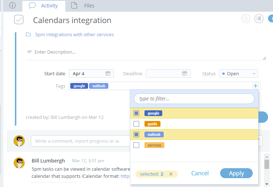Image resolution: width=273 pixels, height=187 pixels.
Task: Click the avatar beside the comment box
Action: point(19,141)
